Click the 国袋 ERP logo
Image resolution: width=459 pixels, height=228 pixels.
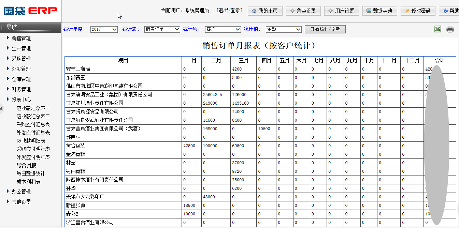(x=30, y=11)
